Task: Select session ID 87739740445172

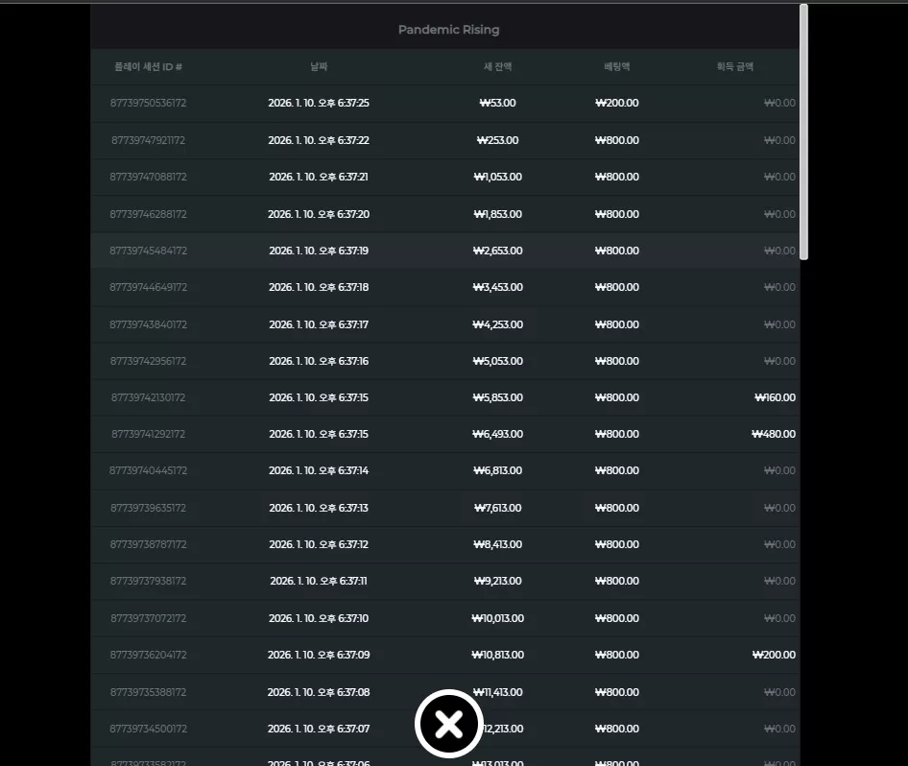Action: pyautogui.click(x=148, y=470)
